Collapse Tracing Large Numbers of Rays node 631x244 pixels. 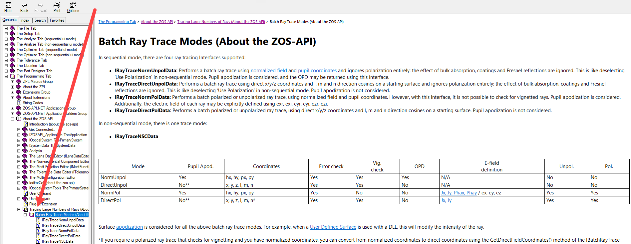point(19,209)
